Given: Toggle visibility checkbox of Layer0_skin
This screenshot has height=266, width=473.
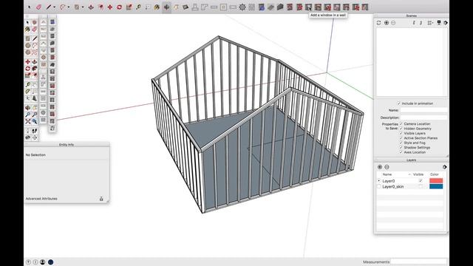Looking at the screenshot, I should (421, 187).
